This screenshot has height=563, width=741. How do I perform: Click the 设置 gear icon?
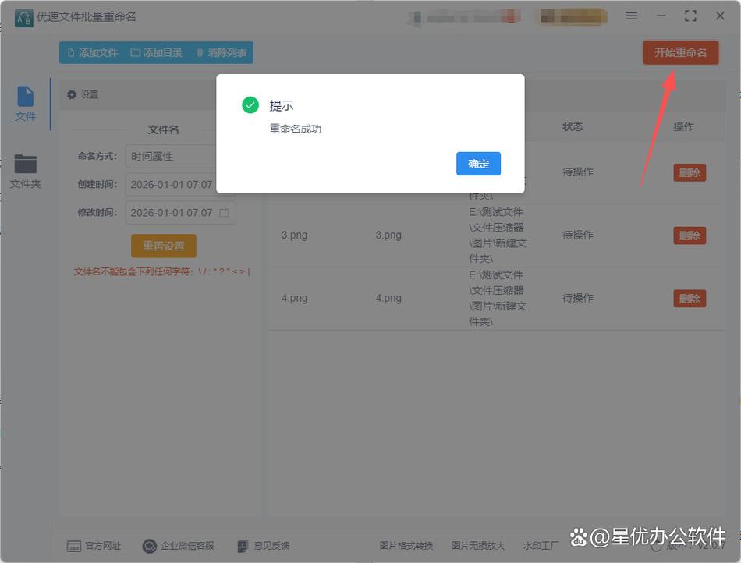coord(72,94)
